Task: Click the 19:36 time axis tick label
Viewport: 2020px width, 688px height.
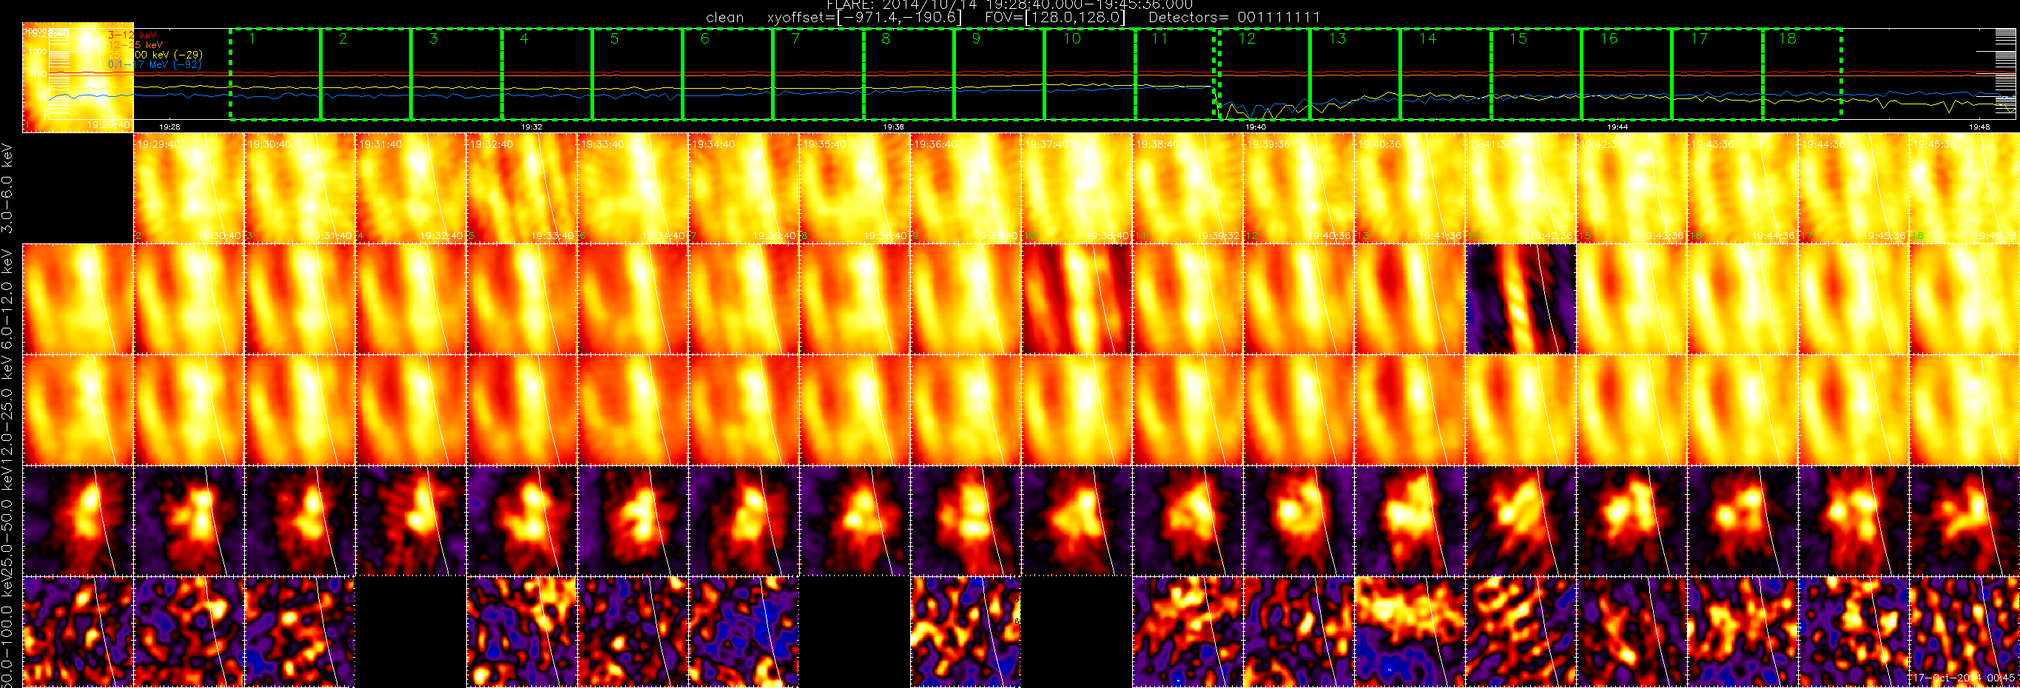Action: click(893, 127)
